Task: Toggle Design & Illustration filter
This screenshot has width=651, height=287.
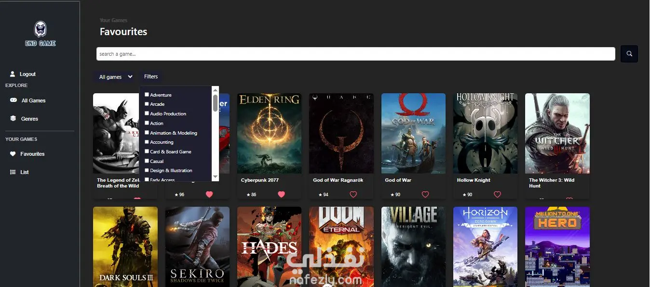Action: coord(147,170)
